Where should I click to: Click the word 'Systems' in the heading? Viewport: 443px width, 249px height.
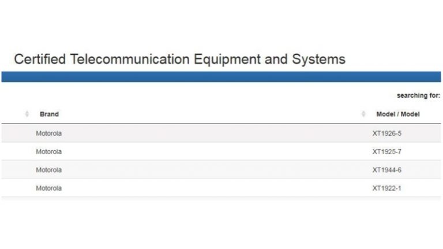pyautogui.click(x=319, y=60)
